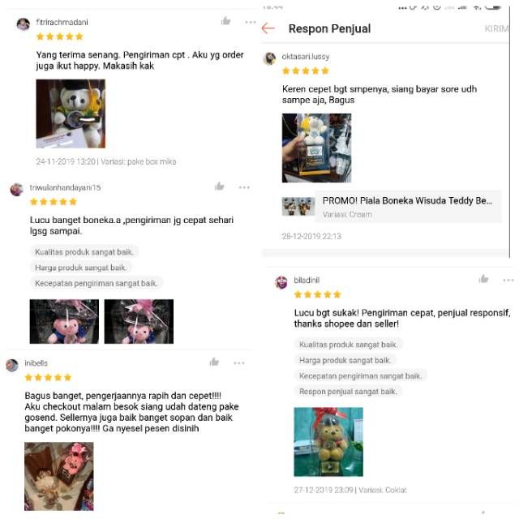This screenshot has width=519, height=519.
Task: View second pink bear photo from triwulanhandayani15
Action: click(139, 321)
